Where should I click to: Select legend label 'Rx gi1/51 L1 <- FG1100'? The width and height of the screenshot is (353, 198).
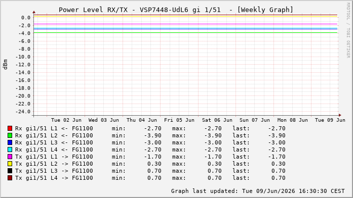[54, 128]
